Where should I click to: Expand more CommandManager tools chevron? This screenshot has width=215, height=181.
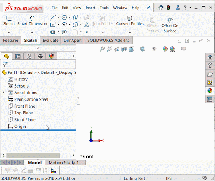tap(212, 24)
